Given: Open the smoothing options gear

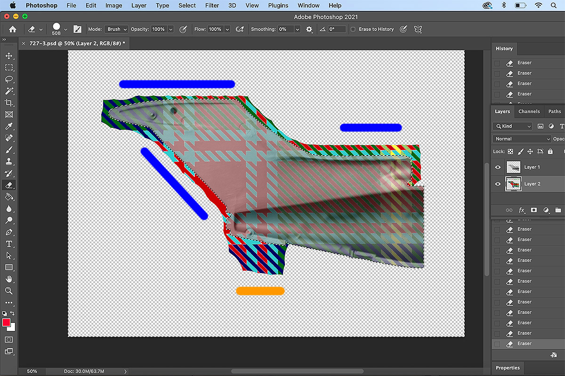Looking at the screenshot, I should coord(309,29).
